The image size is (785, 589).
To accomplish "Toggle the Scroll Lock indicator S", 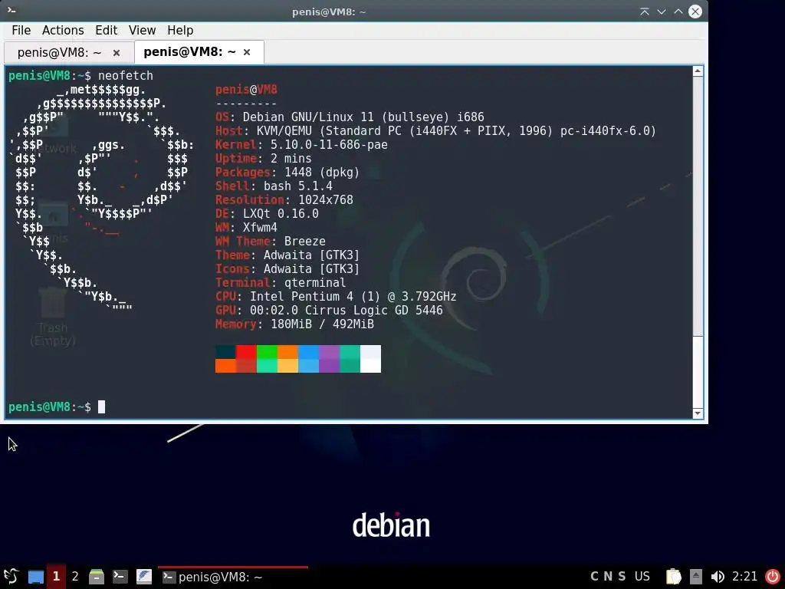I will (622, 577).
